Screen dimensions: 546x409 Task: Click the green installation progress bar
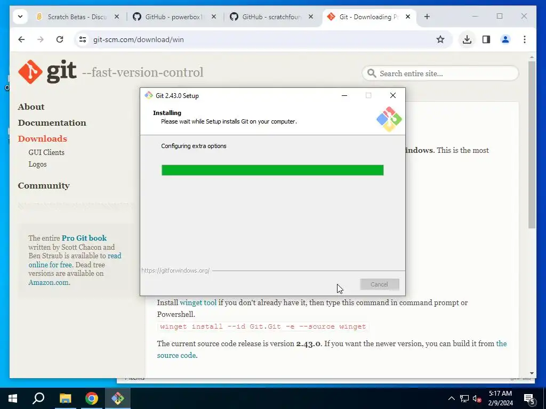coord(272,170)
